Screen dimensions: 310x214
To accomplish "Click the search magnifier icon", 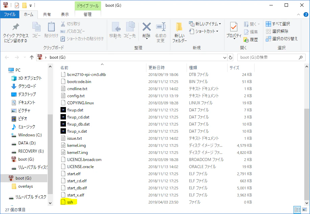I will (301, 57).
